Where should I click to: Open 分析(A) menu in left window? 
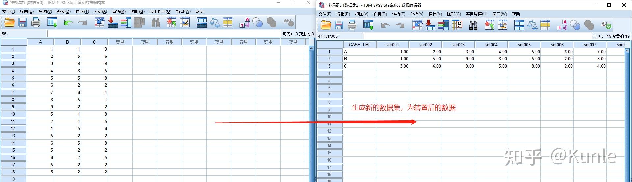click(x=100, y=11)
